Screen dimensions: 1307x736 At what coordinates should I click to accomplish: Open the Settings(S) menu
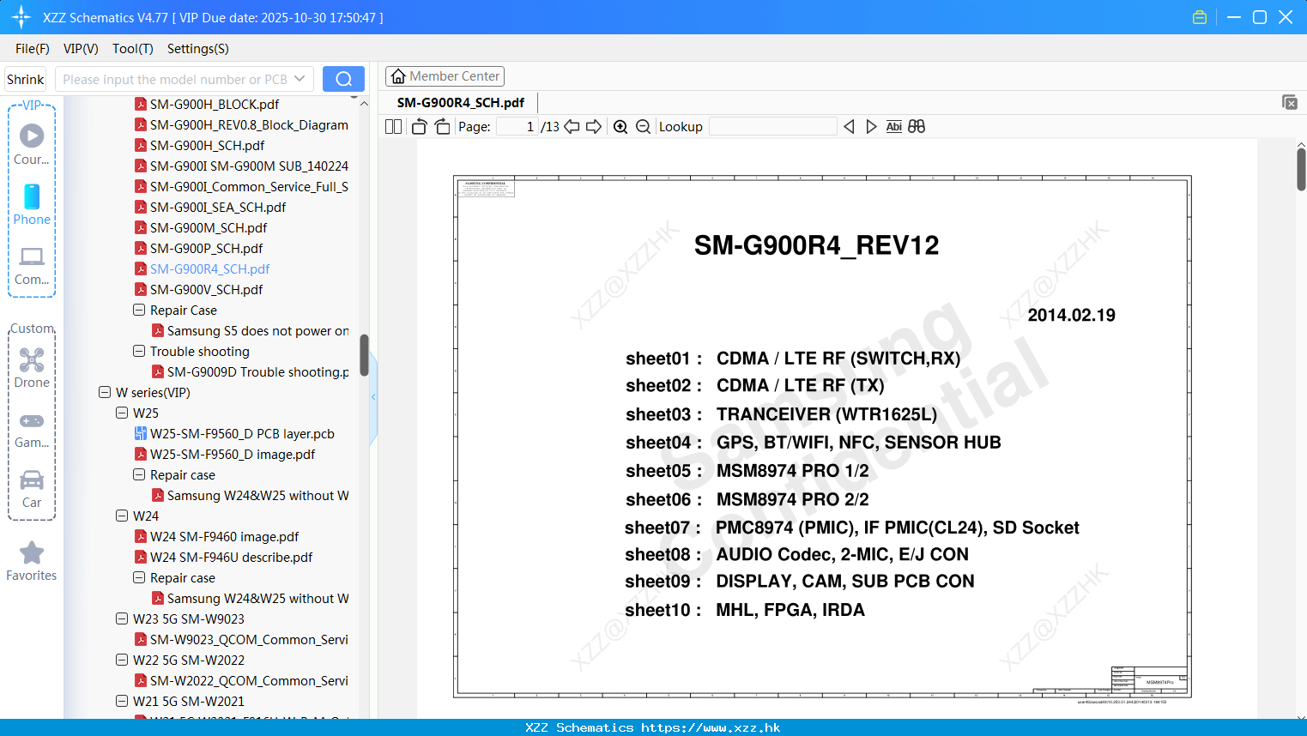click(x=198, y=49)
